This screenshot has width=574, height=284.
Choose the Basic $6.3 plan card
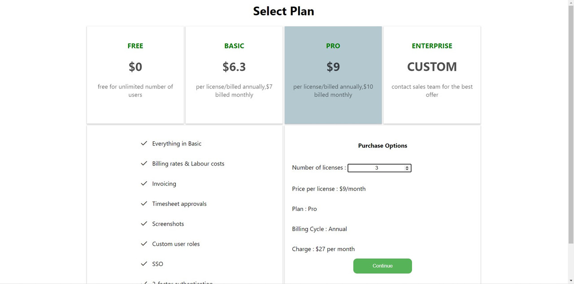(x=234, y=75)
